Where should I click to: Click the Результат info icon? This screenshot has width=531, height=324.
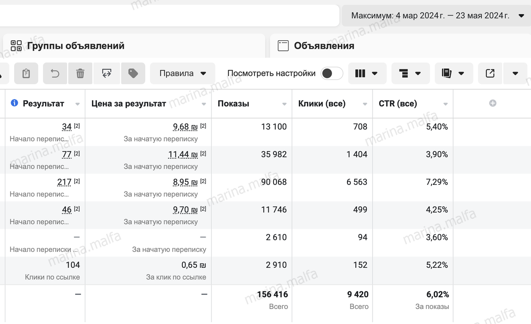pos(14,103)
